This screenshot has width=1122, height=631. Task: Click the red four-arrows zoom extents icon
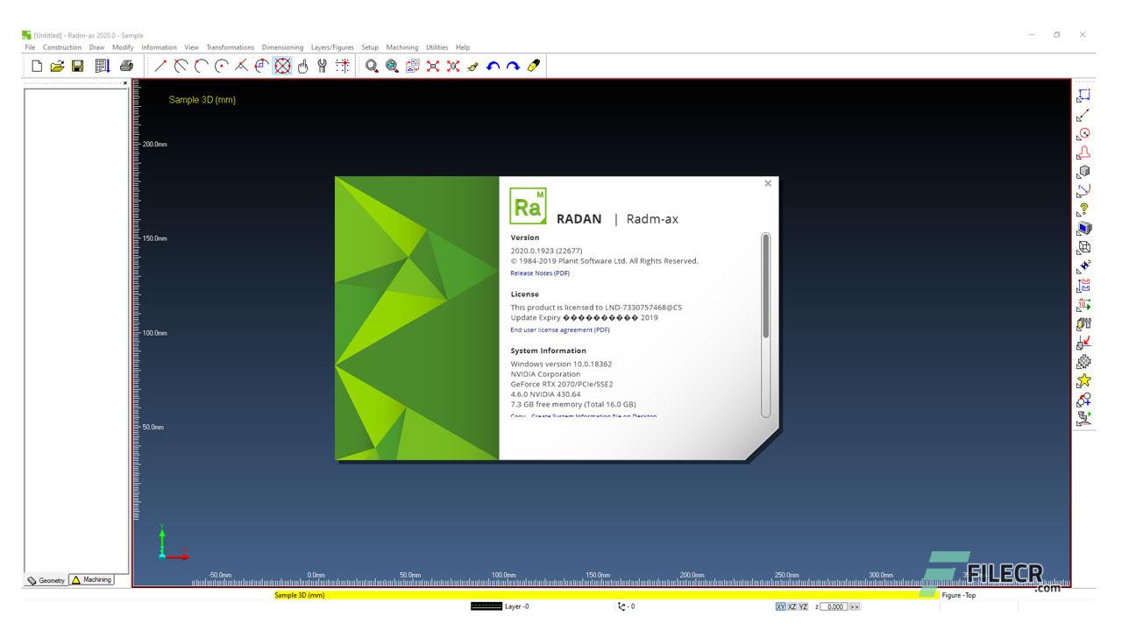coord(432,66)
